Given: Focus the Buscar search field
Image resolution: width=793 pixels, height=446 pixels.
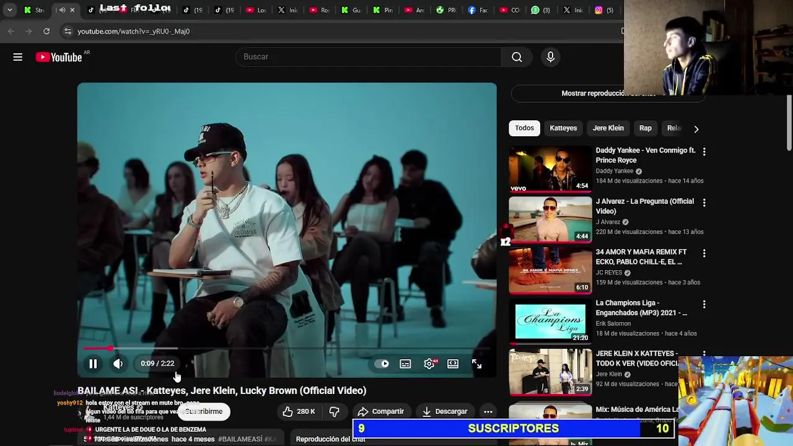Looking at the screenshot, I should (x=368, y=57).
